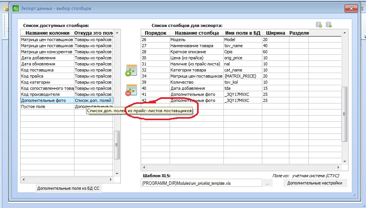Select Код поставщика row

[67, 70]
